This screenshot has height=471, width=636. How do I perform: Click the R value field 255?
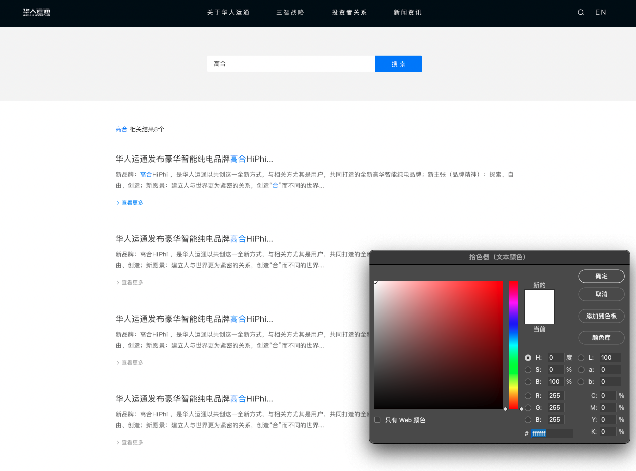tap(556, 396)
